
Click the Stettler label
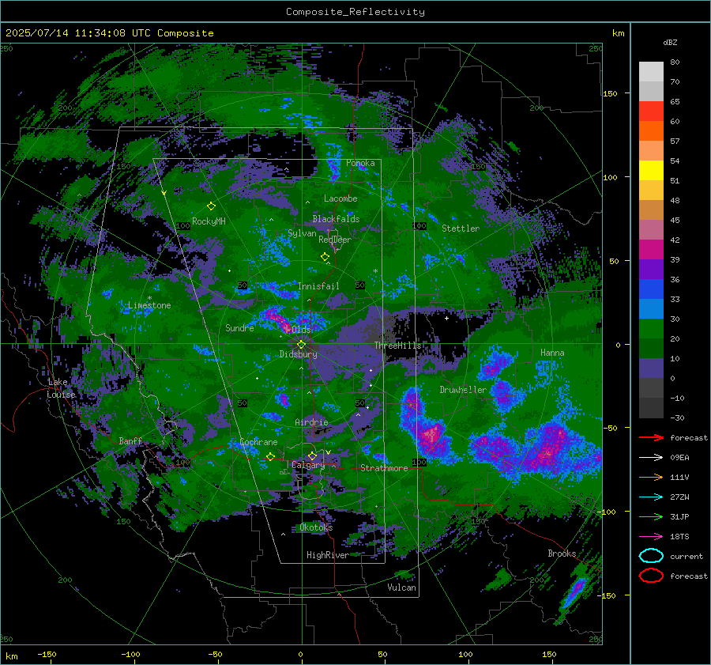pos(461,229)
